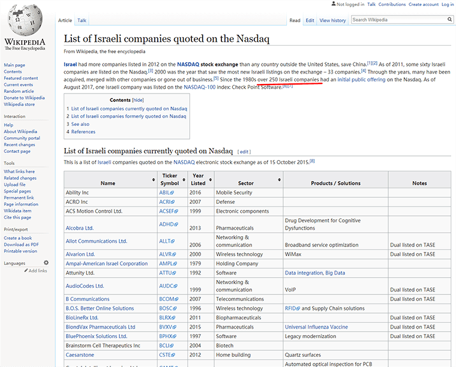Sort table by Year Listed arrows
The width and height of the screenshot is (456, 367).
[211, 179]
